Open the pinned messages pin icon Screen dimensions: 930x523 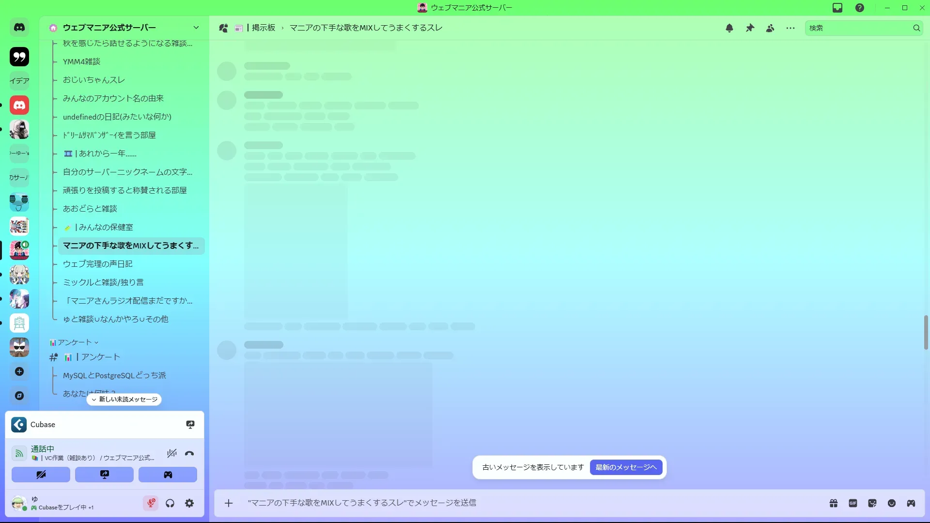(750, 28)
